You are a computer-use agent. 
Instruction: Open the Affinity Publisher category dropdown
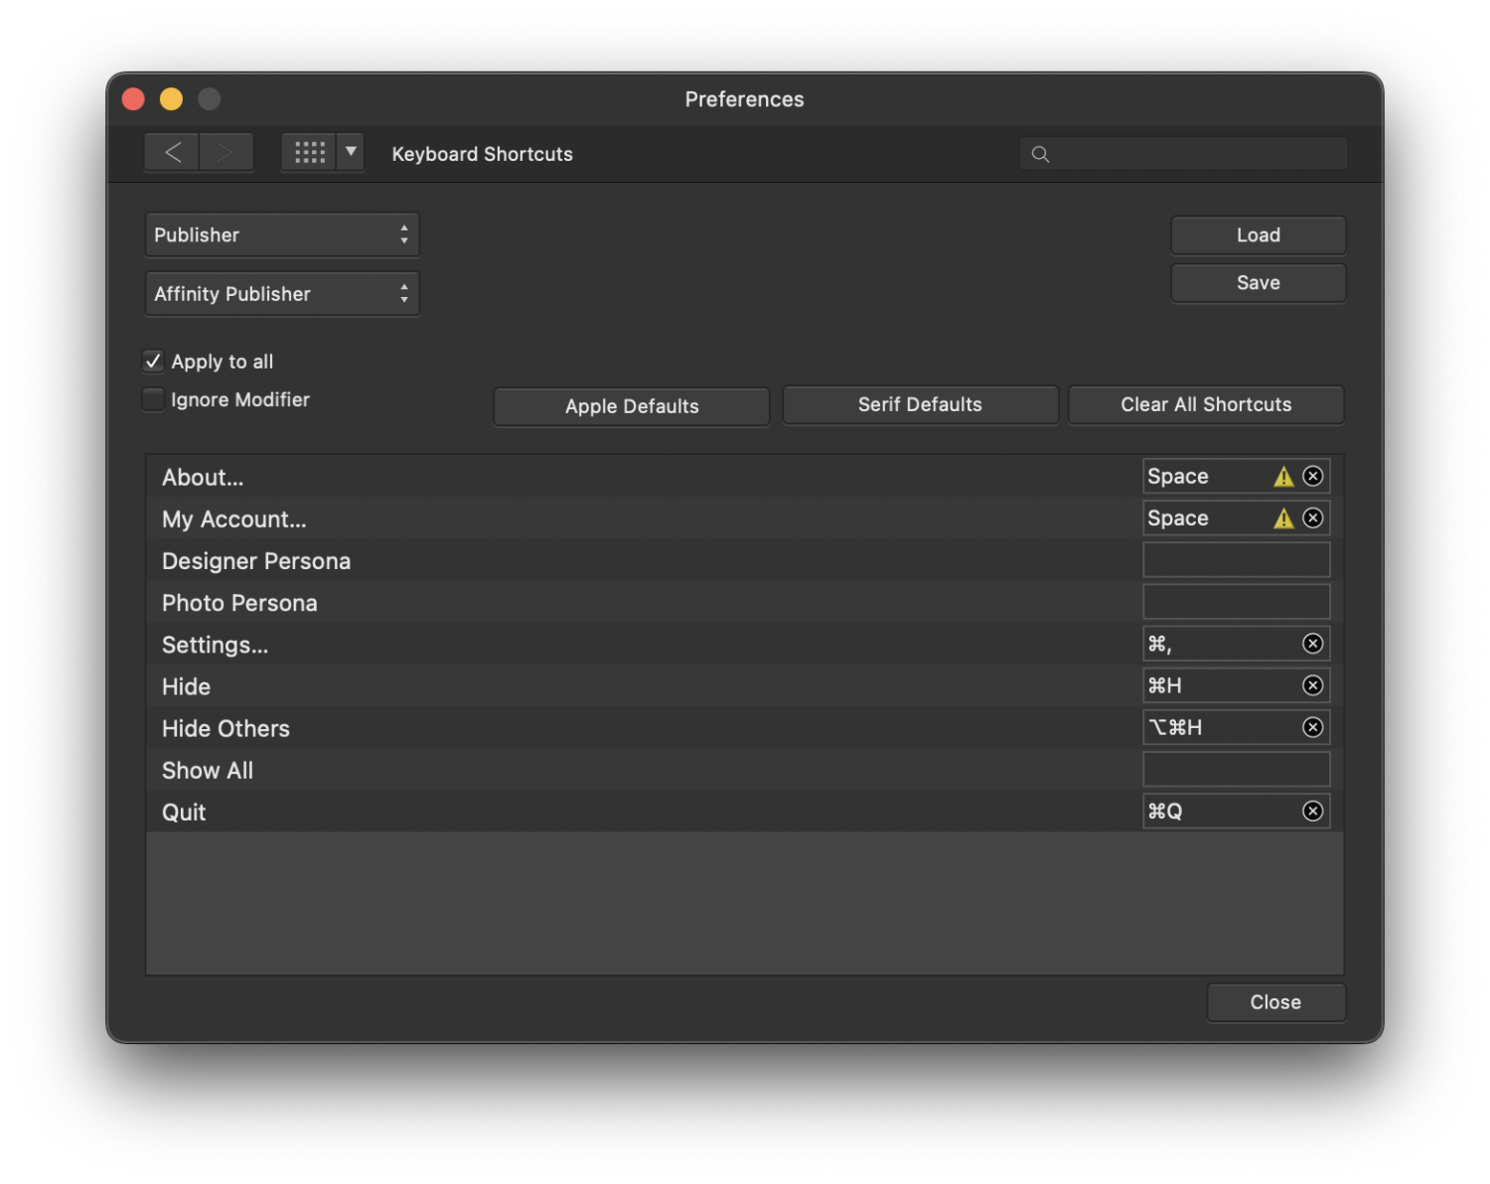pos(282,294)
